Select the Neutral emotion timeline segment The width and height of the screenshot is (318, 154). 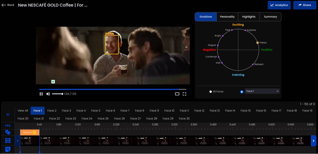point(30,132)
